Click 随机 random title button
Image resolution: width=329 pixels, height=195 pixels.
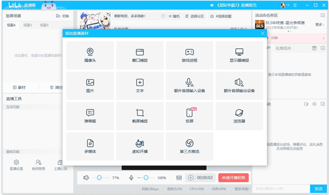[x=174, y=16]
